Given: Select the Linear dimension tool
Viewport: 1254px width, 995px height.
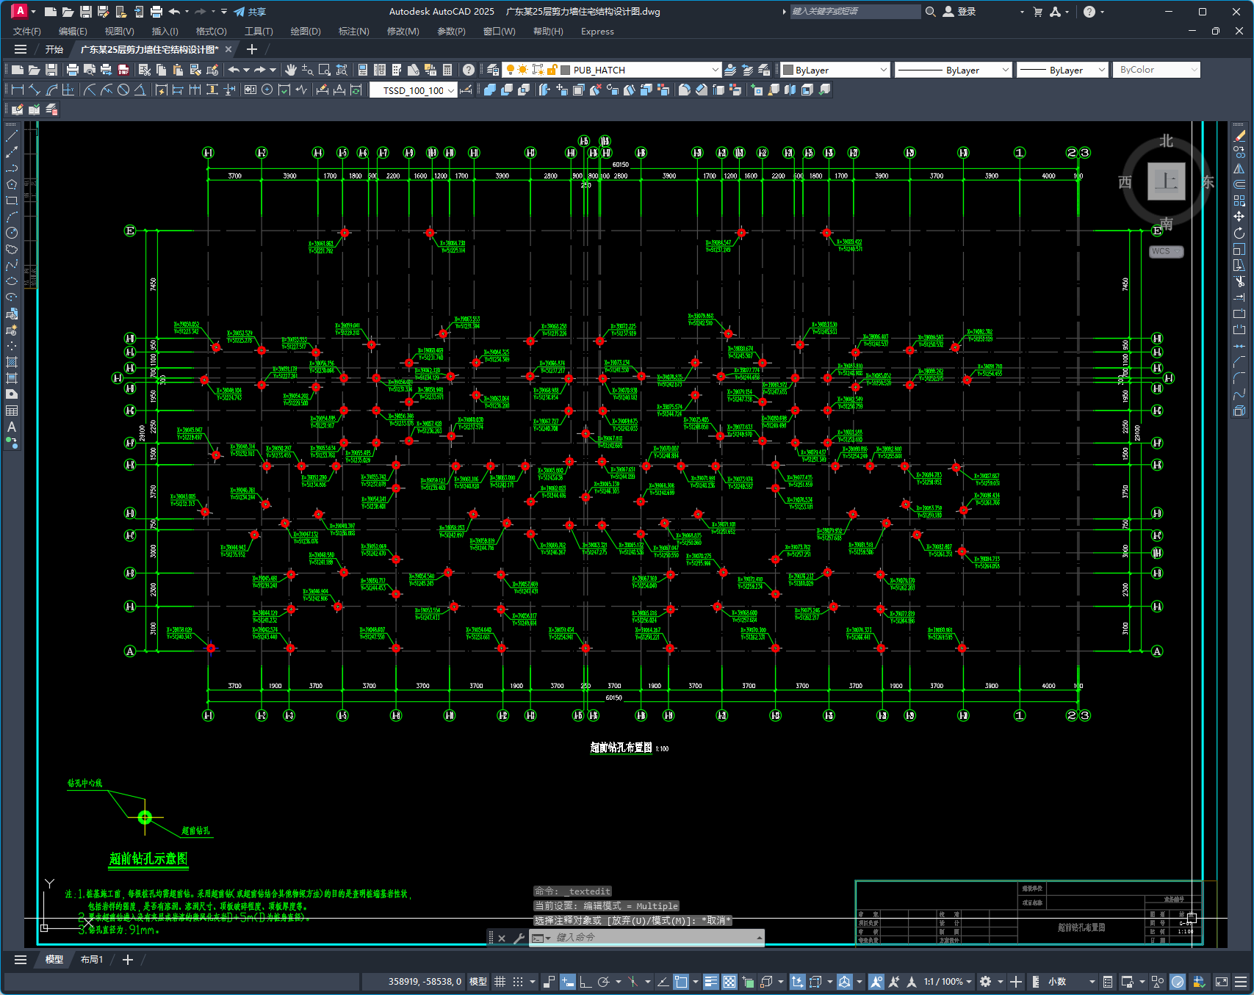Looking at the screenshot, I should click(18, 90).
